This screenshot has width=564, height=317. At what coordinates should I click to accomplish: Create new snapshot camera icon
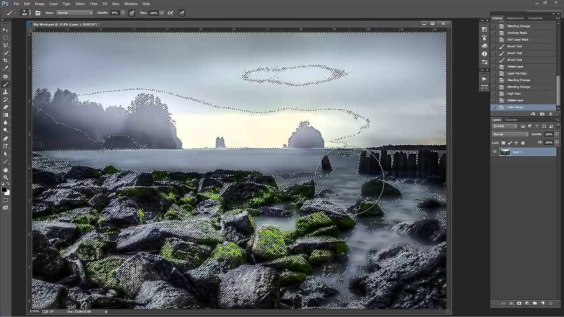pos(542,114)
